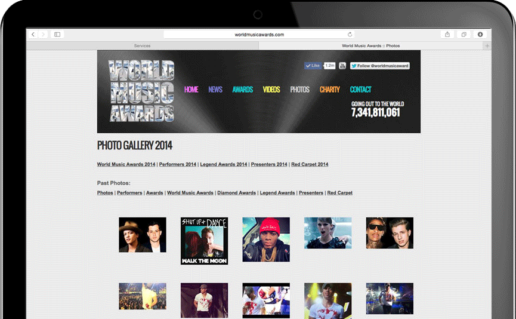Open the Downloads icon in the toolbar
Viewport: 516px width, 319px height.
point(480,35)
